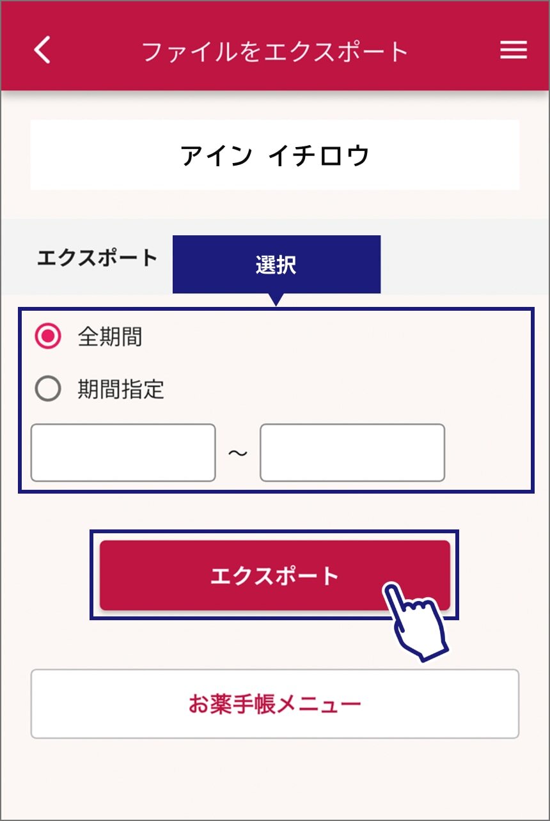
Task: Select the 期間指定 radio button
Action: pyautogui.click(x=48, y=389)
